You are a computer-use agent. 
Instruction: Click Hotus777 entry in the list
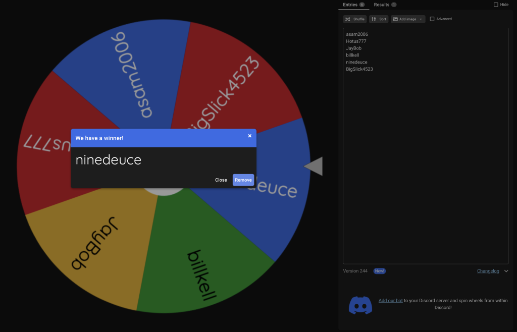coord(356,41)
